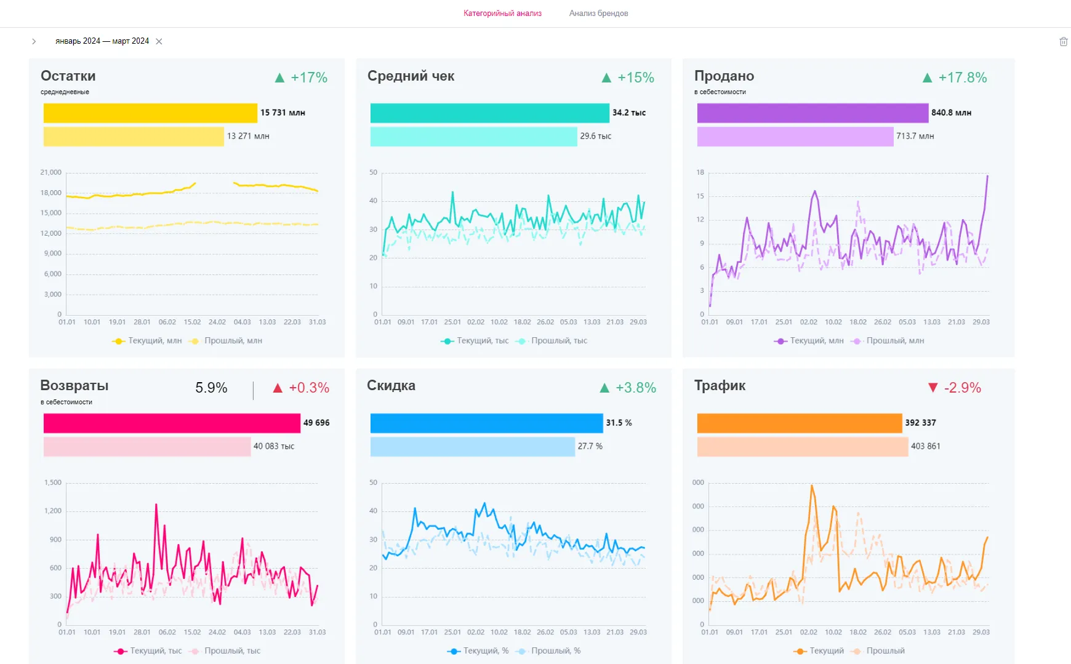Click the январь 2024 — март 2024 period label

click(102, 41)
